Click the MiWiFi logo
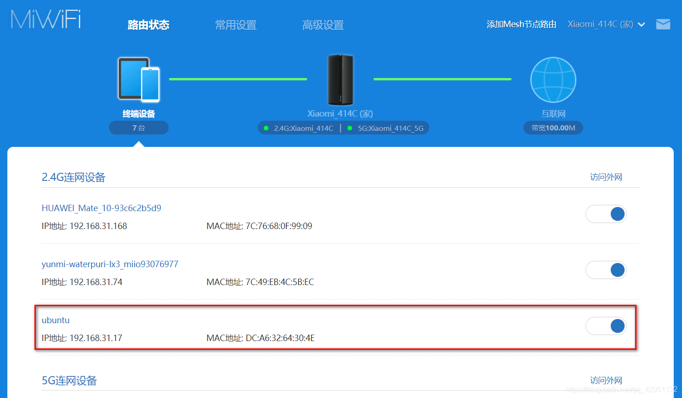 pyautogui.click(x=46, y=20)
